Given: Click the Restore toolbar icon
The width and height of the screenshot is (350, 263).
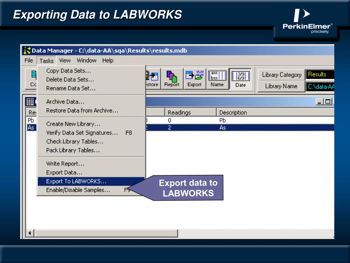Looking at the screenshot, I should point(153,79).
